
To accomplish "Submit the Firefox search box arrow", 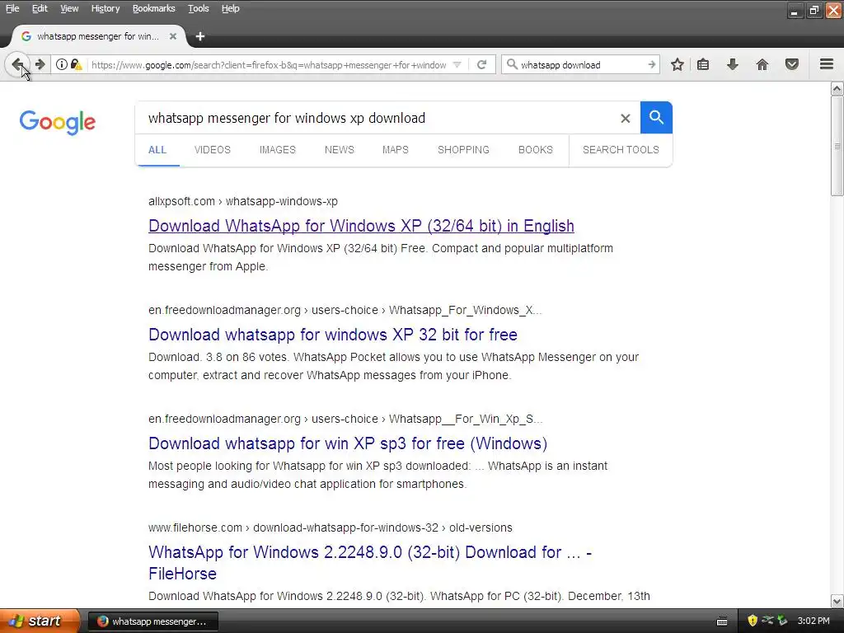I will click(x=651, y=64).
